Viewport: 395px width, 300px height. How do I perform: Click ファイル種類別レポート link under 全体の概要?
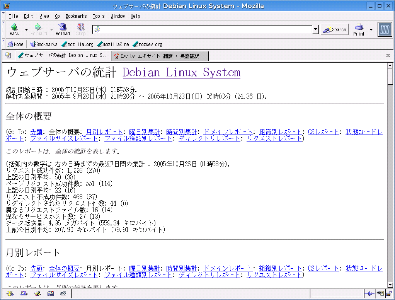click(x=138, y=138)
